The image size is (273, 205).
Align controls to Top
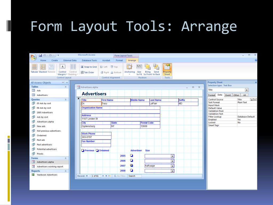coord(114,67)
